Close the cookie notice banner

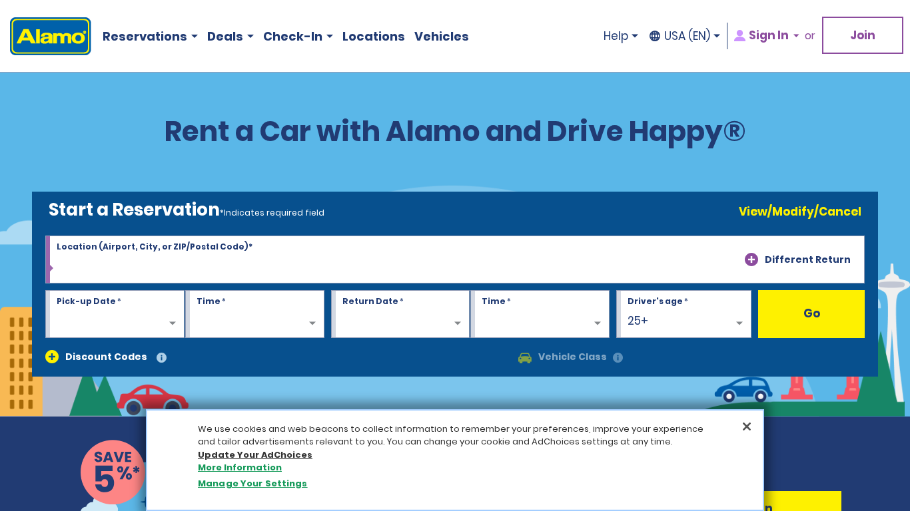747,426
